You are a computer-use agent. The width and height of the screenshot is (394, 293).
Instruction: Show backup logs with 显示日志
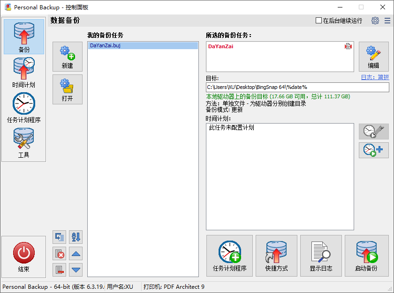coord(321,256)
